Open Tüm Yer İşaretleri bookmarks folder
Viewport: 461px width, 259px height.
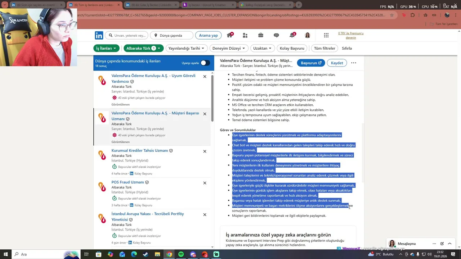click(x=444, y=24)
